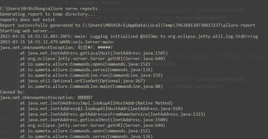
Task: Click the Inet6AddressImpl.lookupAllHostAddr Native Method line
Action: [96, 103]
